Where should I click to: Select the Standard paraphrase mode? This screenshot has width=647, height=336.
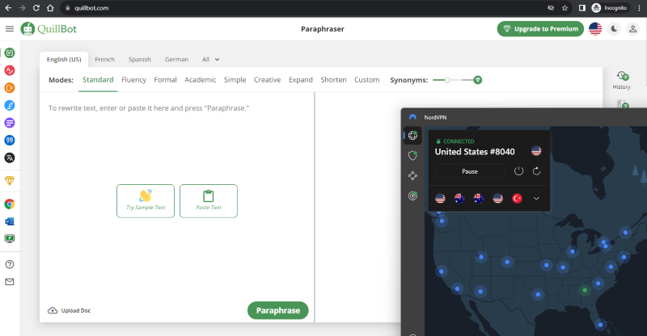tap(98, 80)
